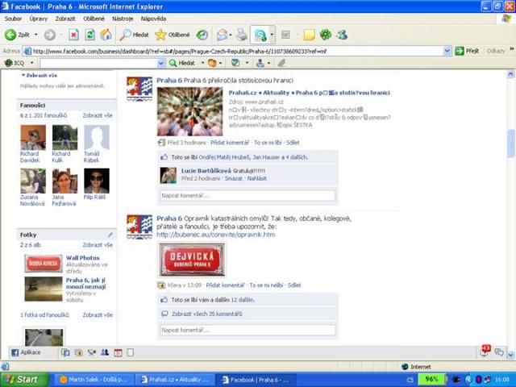Click the 96% battery indicator in tray
Viewport: 516px width, 387px height.
coord(431,380)
